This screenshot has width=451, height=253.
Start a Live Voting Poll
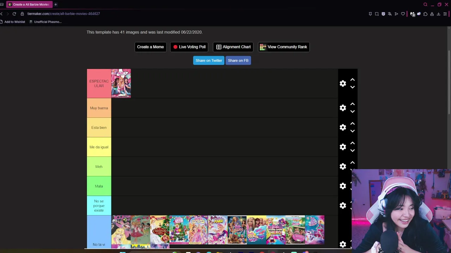(x=189, y=47)
